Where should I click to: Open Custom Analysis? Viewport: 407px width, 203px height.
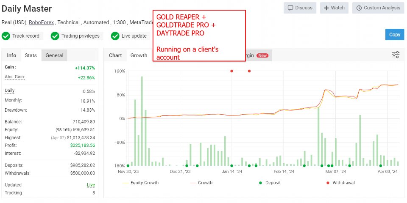coord(378,8)
